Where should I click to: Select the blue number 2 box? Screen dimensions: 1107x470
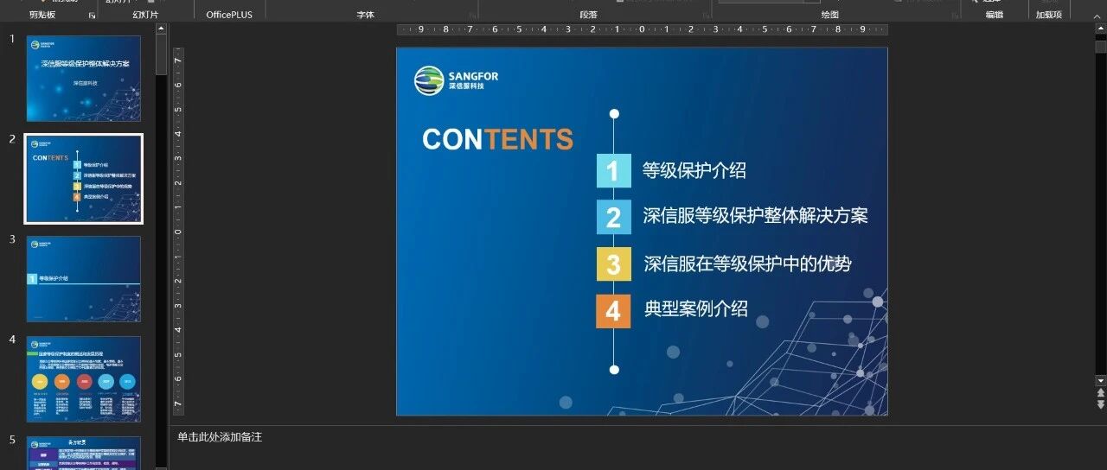[613, 217]
